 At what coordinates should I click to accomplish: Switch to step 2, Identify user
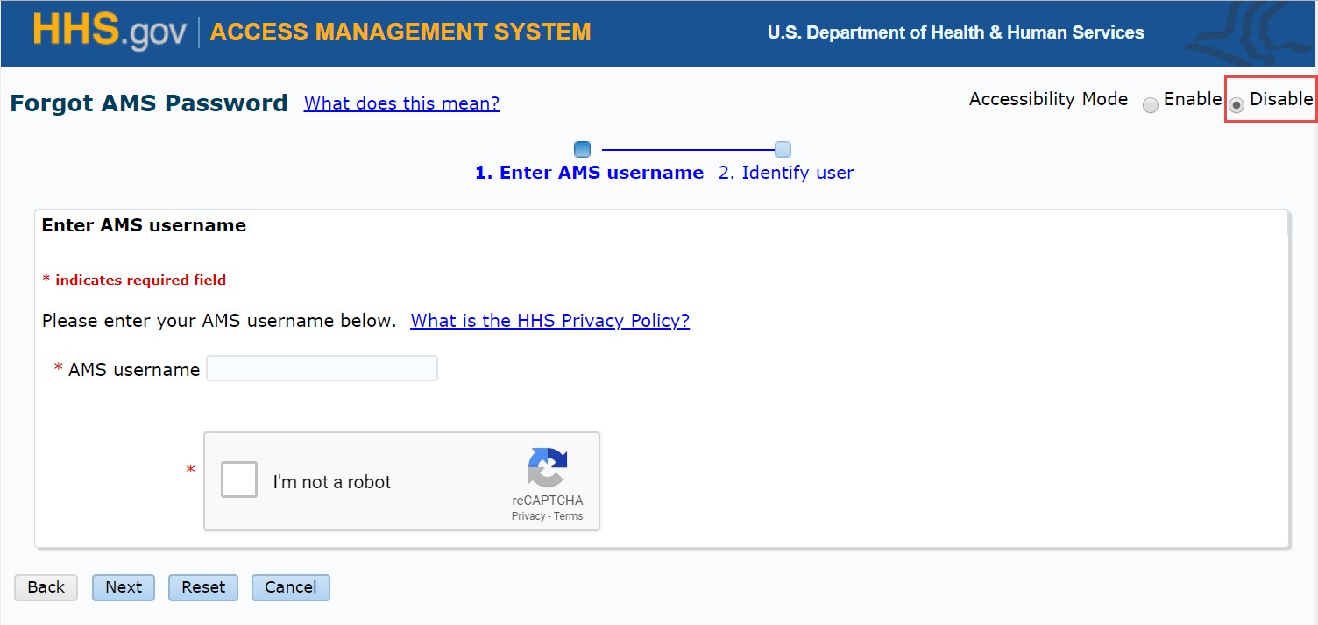(785, 173)
